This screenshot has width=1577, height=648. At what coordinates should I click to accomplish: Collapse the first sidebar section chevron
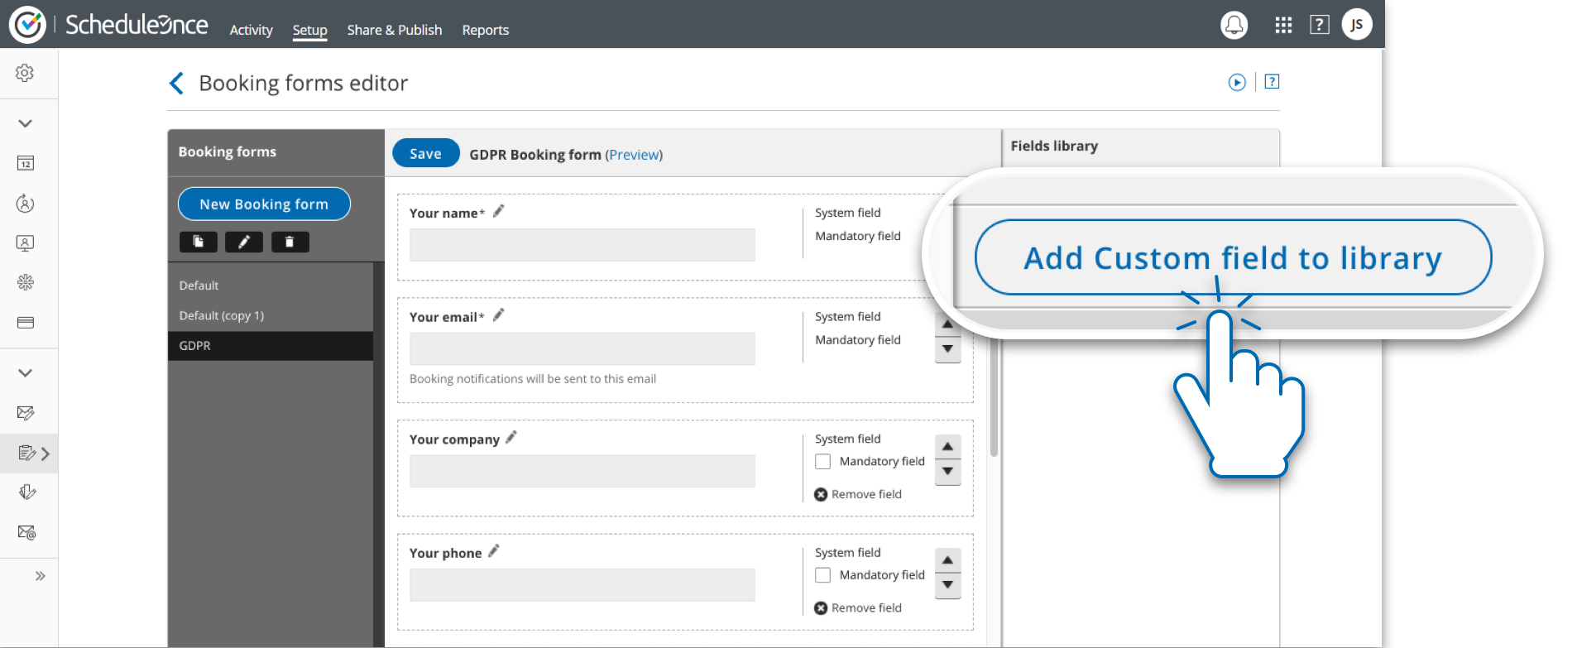click(26, 123)
